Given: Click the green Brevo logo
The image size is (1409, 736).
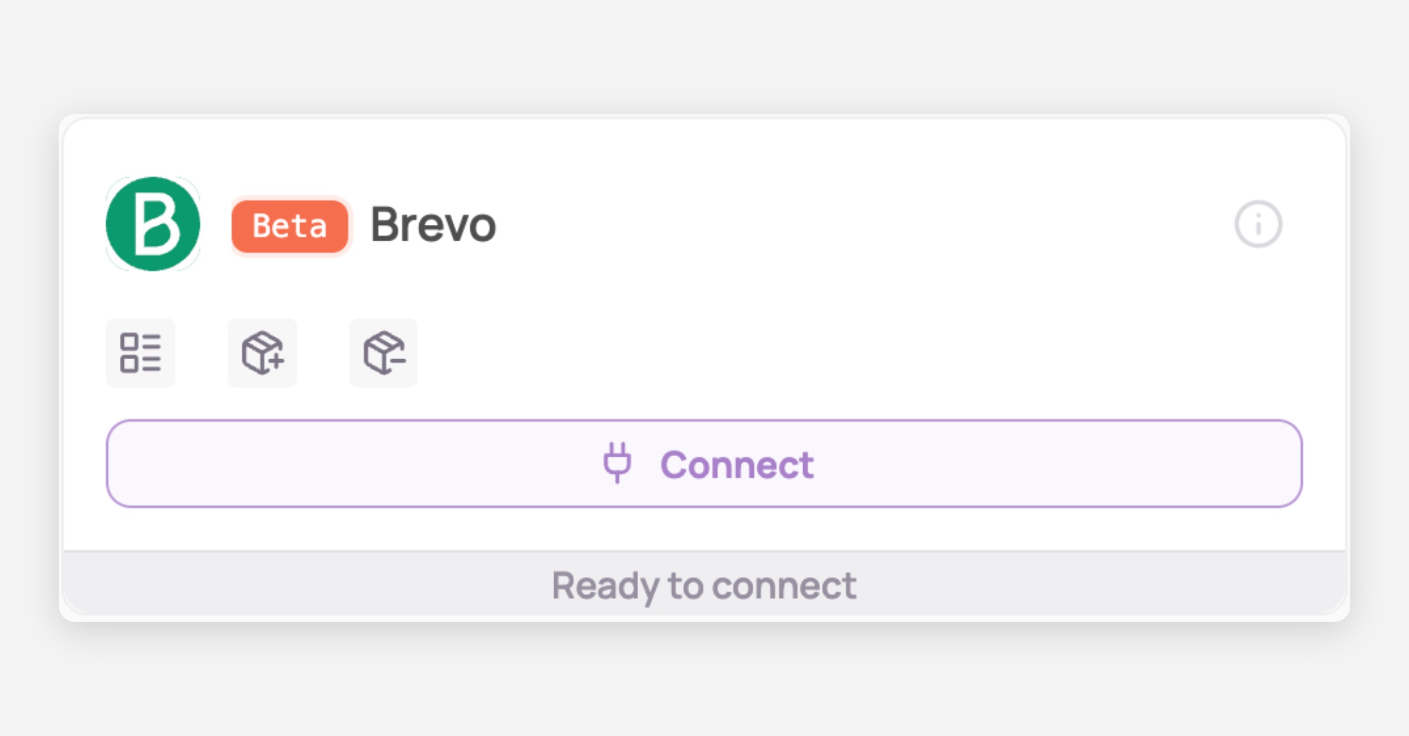Looking at the screenshot, I should (153, 224).
